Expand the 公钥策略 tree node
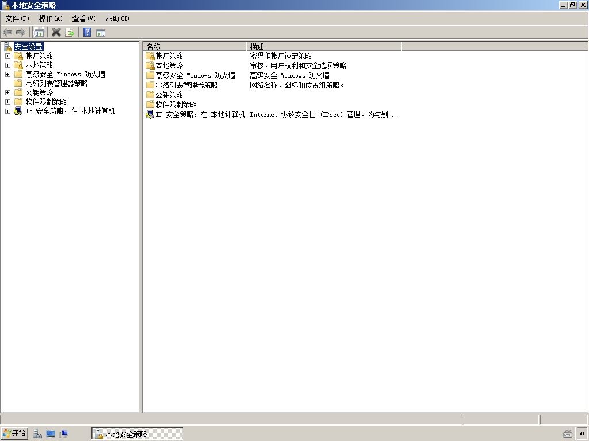 [x=7, y=92]
